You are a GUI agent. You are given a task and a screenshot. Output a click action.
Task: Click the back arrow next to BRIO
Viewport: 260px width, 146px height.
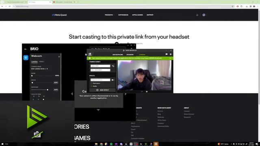click(26, 49)
